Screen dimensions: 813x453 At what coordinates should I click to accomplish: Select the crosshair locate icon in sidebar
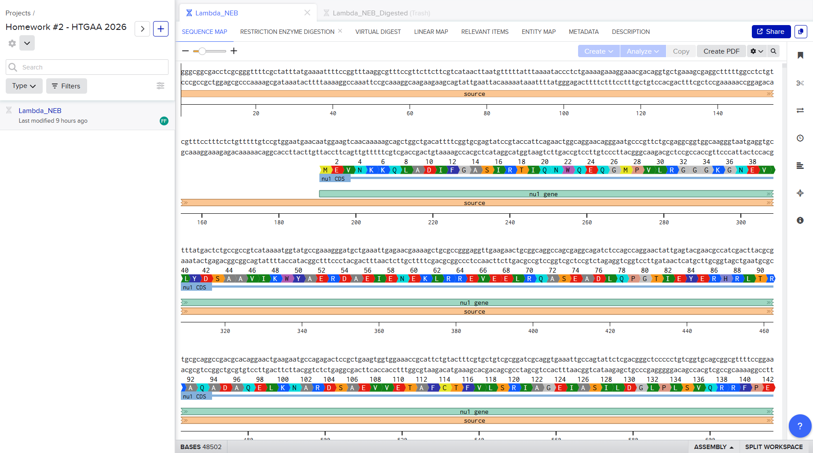point(801,193)
